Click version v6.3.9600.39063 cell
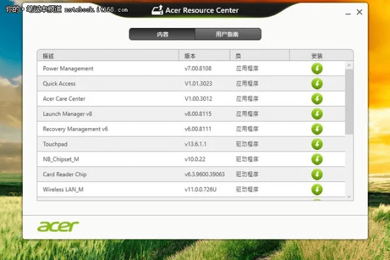The width and height of the screenshot is (390, 260). [x=204, y=175]
